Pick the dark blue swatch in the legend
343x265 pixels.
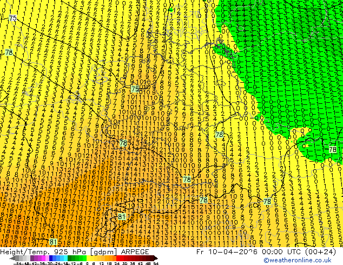pyautogui.click(x=51, y=258)
